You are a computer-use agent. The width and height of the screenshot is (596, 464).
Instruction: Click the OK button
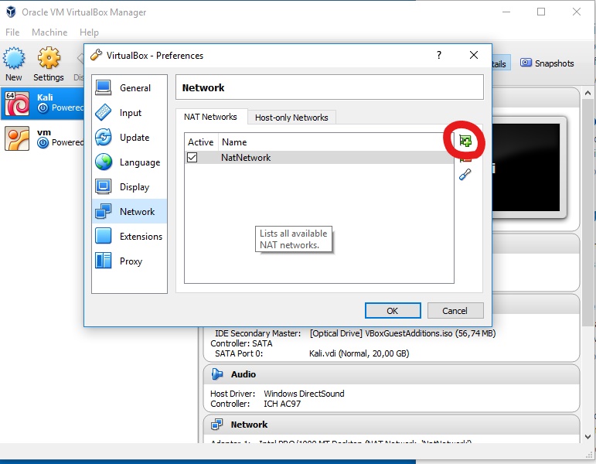[393, 311]
